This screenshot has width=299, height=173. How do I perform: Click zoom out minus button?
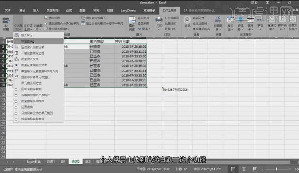[x=263, y=169]
